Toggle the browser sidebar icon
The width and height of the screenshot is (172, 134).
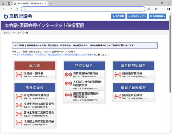pos(169,9)
